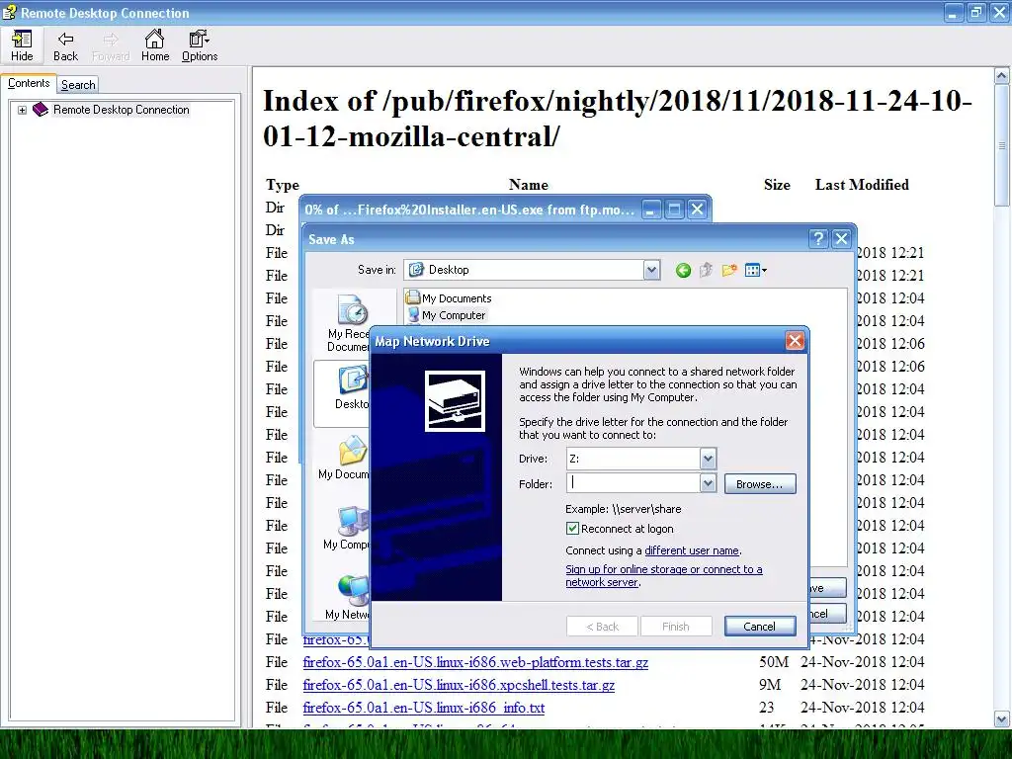Open the web-platform.tests.tar.gz file link
The height and width of the screenshot is (759, 1012).
click(475, 662)
